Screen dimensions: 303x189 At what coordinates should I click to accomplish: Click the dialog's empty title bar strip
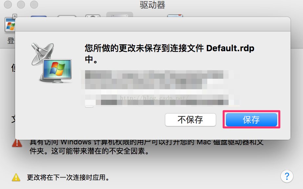click(153, 24)
